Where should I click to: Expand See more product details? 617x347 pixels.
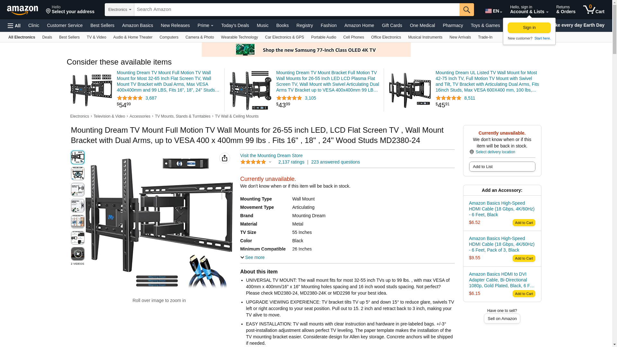(x=253, y=257)
